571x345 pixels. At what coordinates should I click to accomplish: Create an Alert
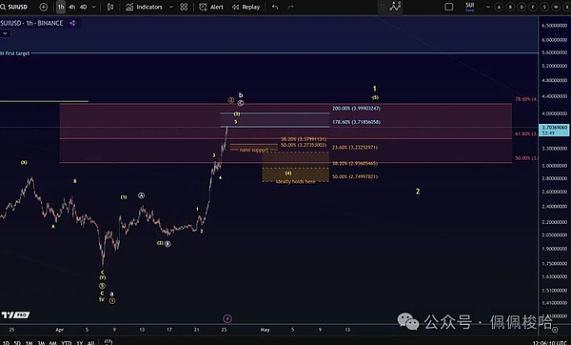[x=211, y=7]
